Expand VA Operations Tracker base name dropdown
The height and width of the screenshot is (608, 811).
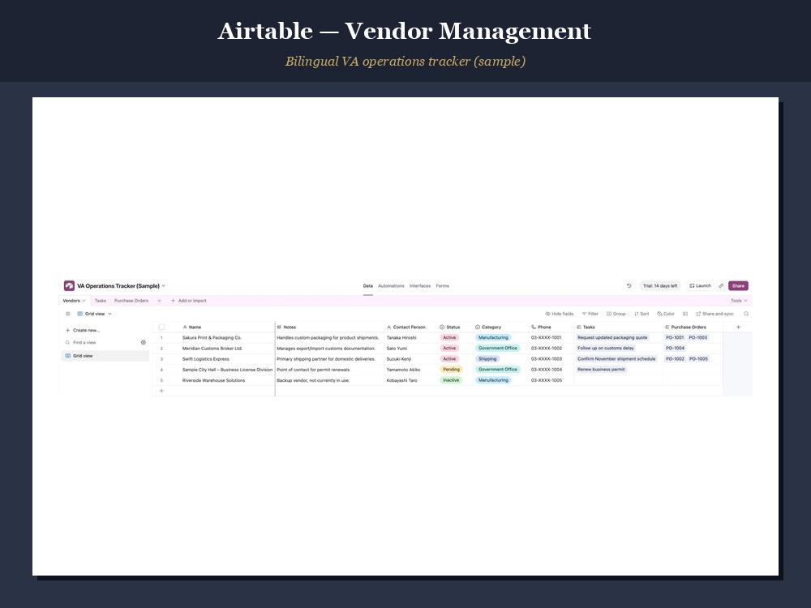164,286
